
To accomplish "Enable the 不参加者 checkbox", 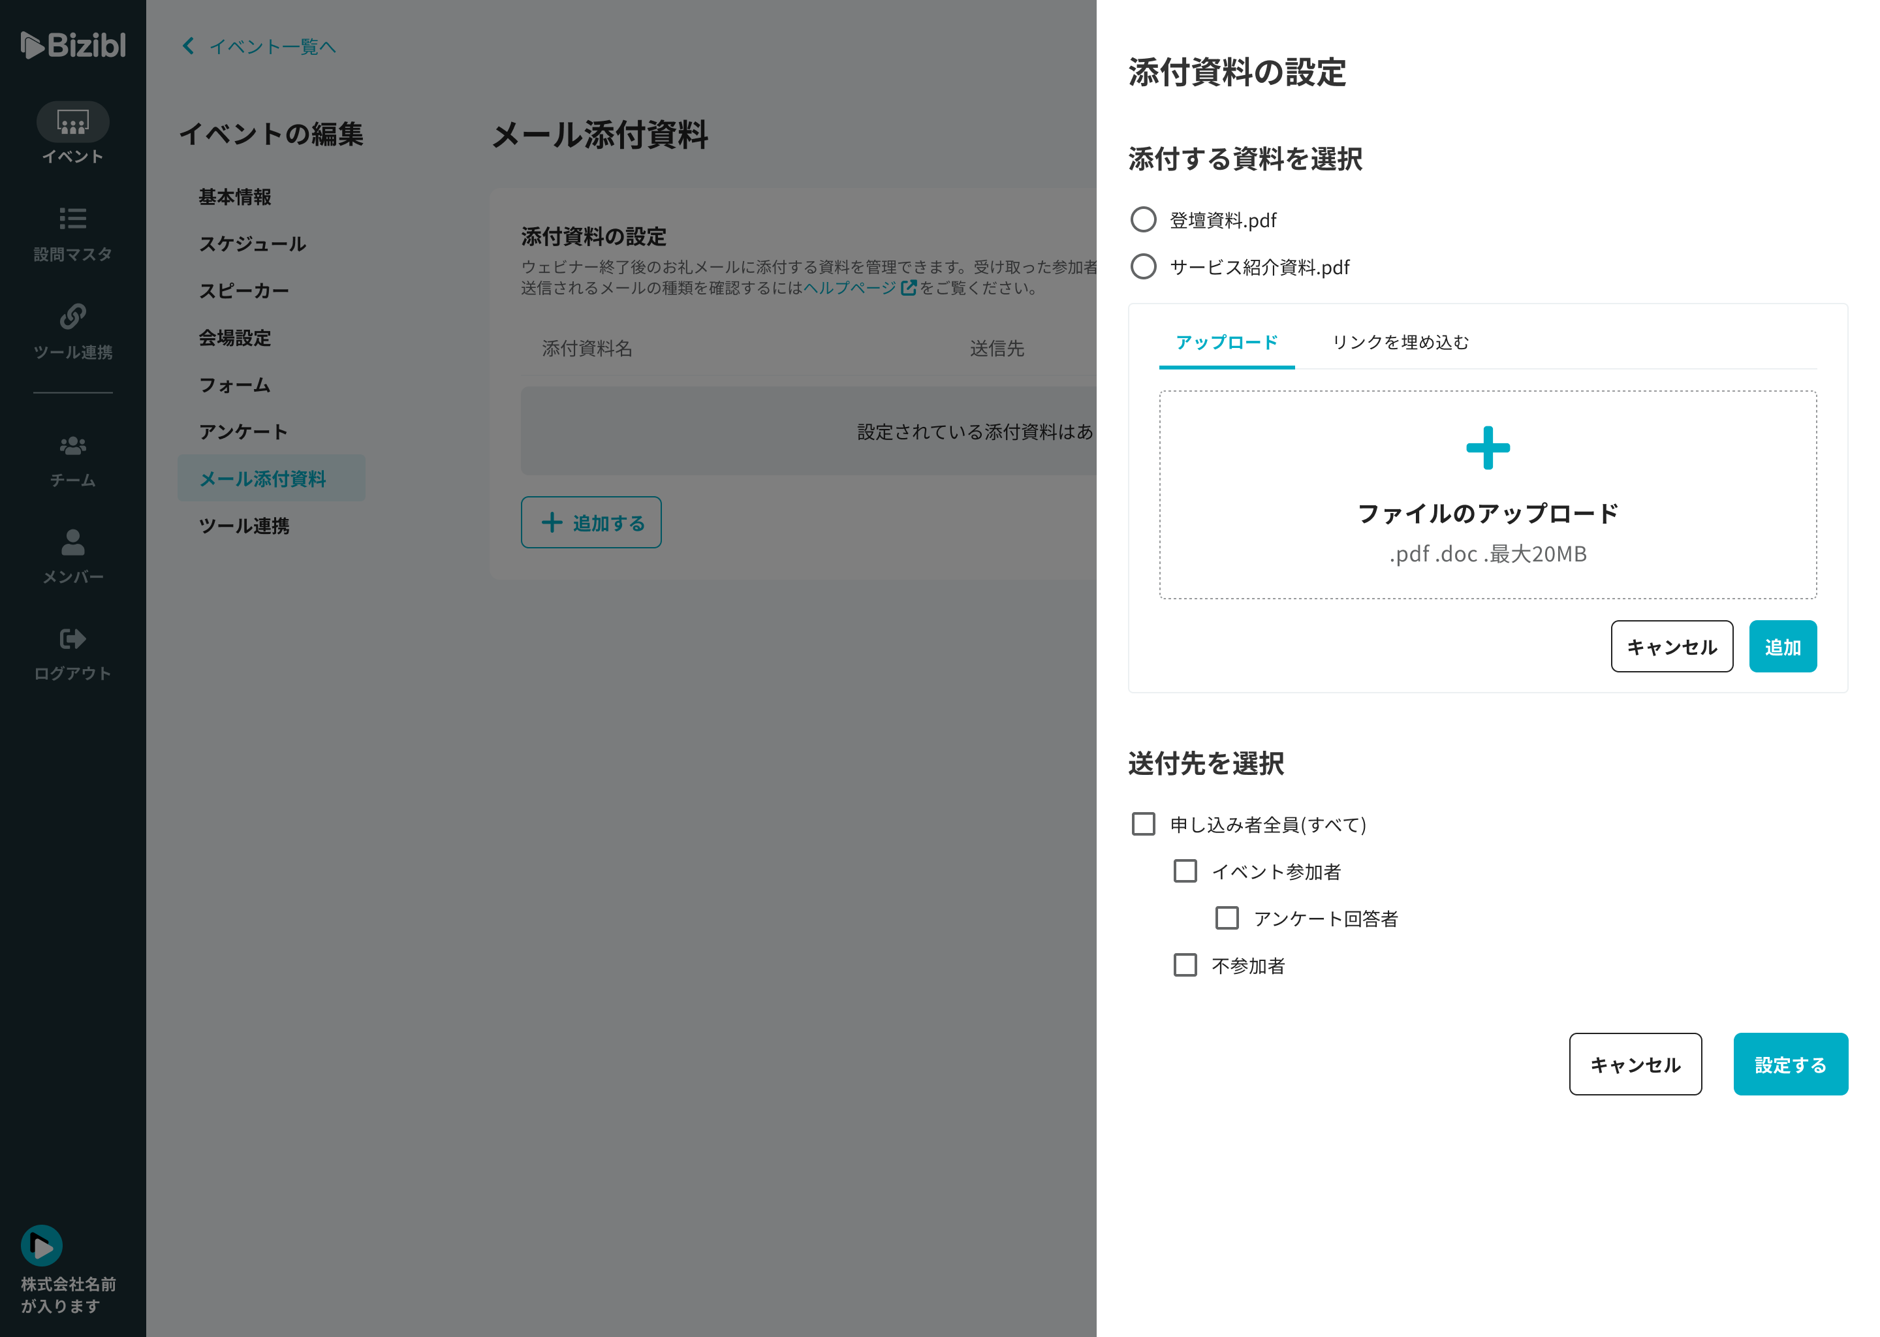I will (1185, 965).
